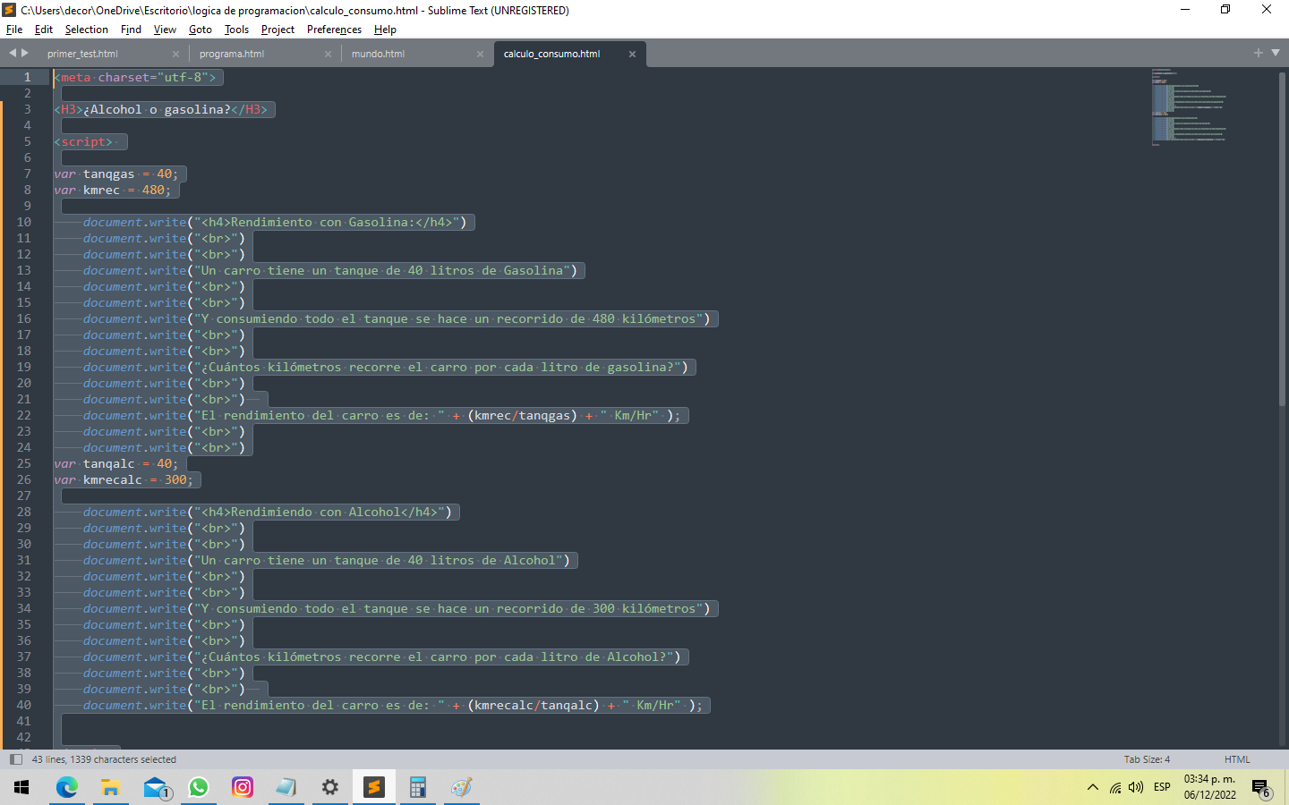Viewport: 1289px width, 805px height.
Task: Select the calculo_consumo.html tab
Action: click(551, 54)
